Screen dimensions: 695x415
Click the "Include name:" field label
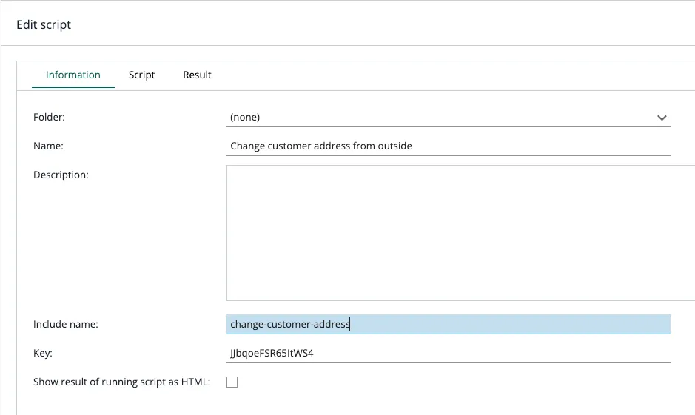tap(66, 324)
